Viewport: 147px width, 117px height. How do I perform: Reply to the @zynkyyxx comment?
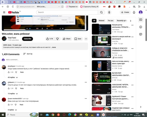pos(22,72)
